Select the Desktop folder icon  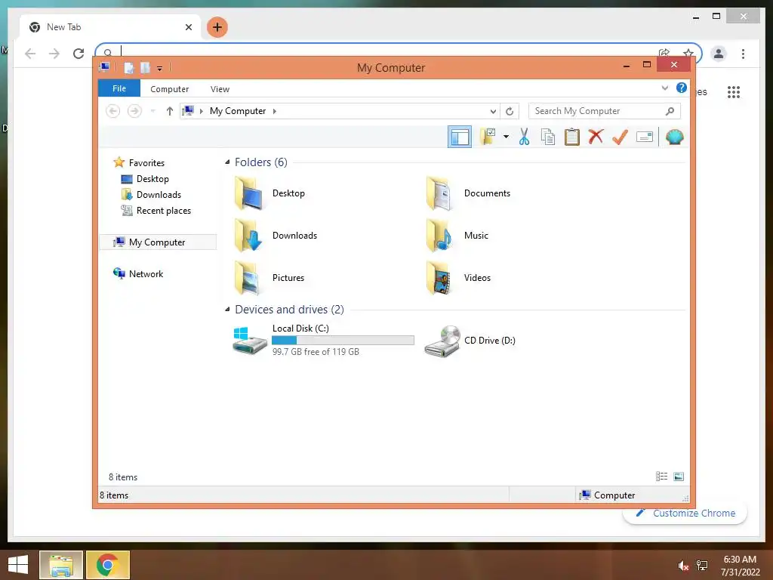pos(249,193)
